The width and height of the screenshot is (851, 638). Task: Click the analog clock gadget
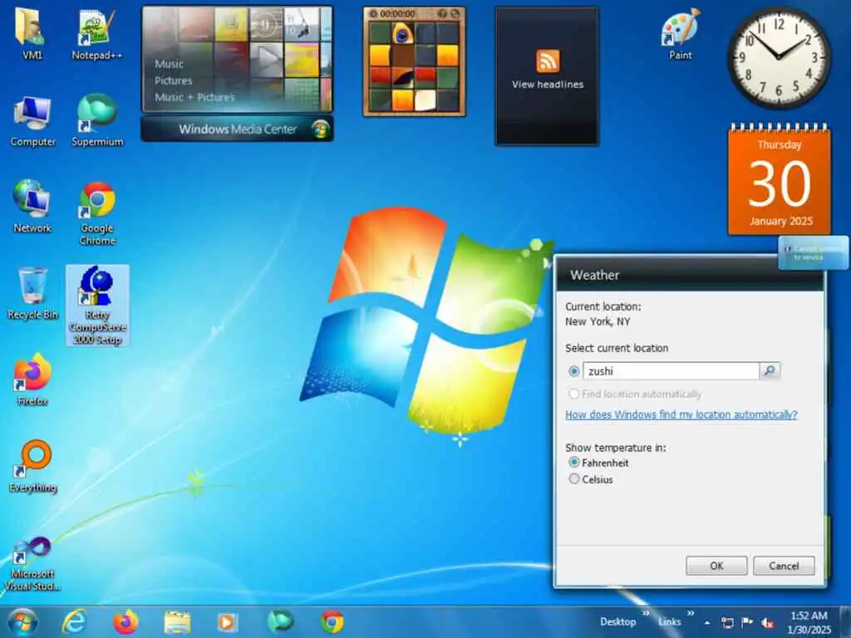(779, 57)
